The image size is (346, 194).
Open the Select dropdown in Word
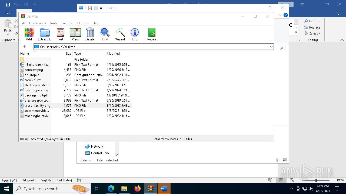pyautogui.click(x=313, y=33)
